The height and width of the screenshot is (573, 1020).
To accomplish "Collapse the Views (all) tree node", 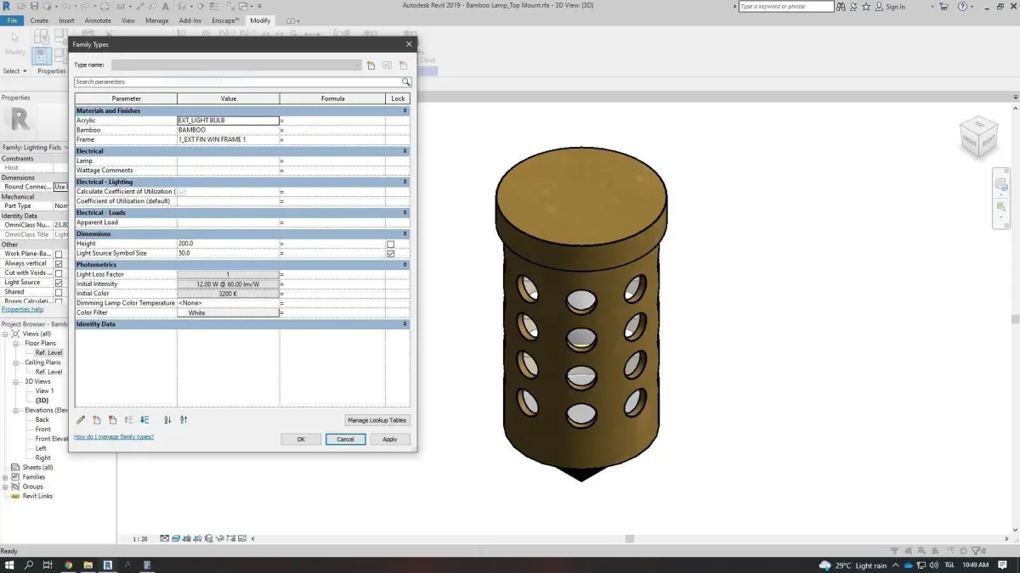I will click(x=5, y=334).
